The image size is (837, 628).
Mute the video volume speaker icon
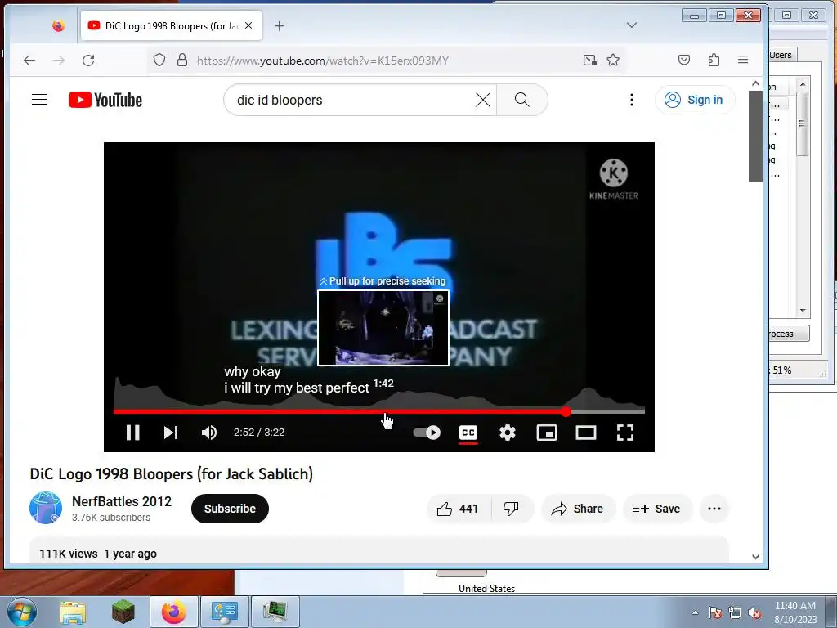[x=208, y=432]
